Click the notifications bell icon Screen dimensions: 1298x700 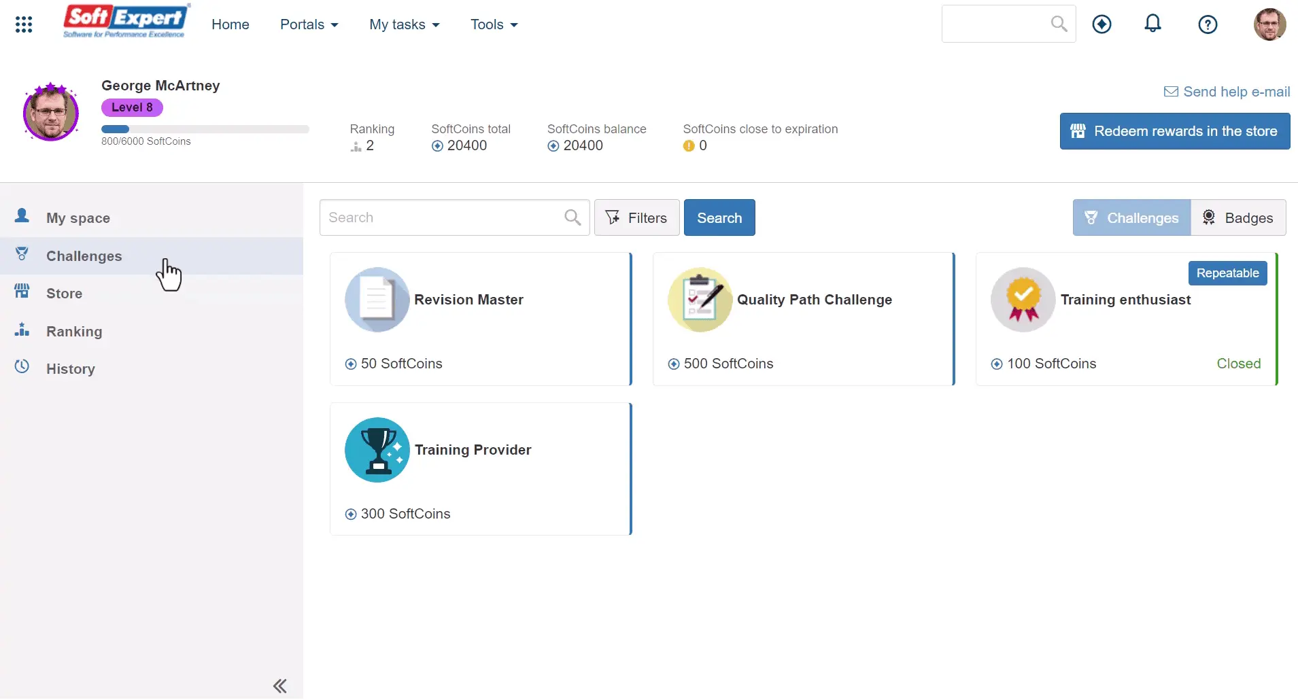point(1152,24)
